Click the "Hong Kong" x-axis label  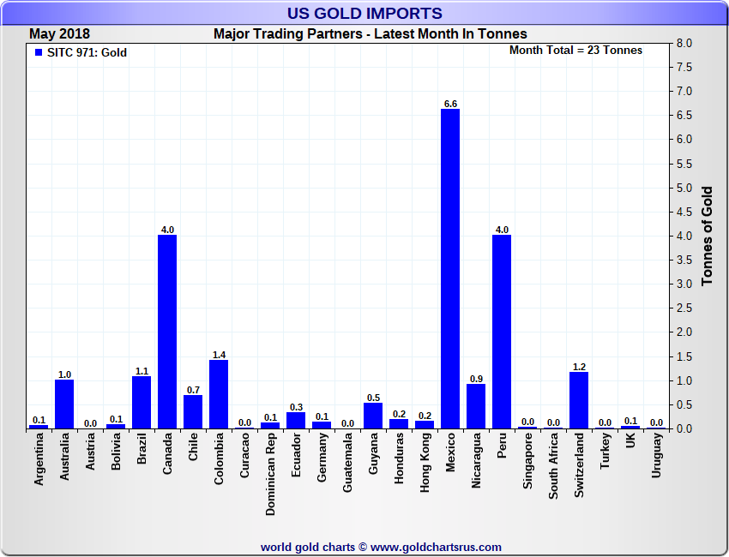[x=425, y=462]
